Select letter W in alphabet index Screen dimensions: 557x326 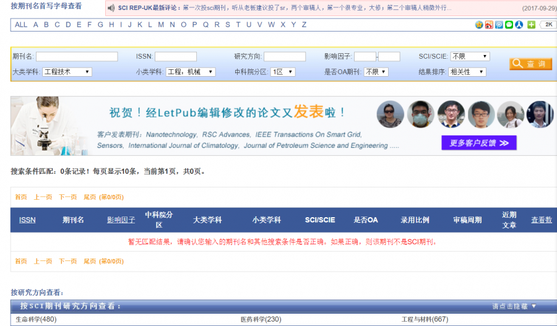(x=272, y=25)
